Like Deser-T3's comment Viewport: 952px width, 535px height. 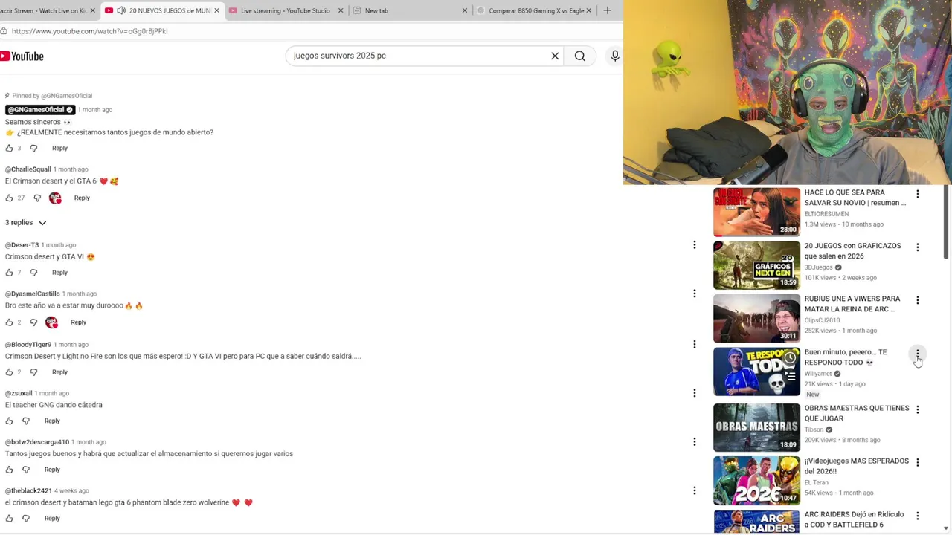[10, 273]
